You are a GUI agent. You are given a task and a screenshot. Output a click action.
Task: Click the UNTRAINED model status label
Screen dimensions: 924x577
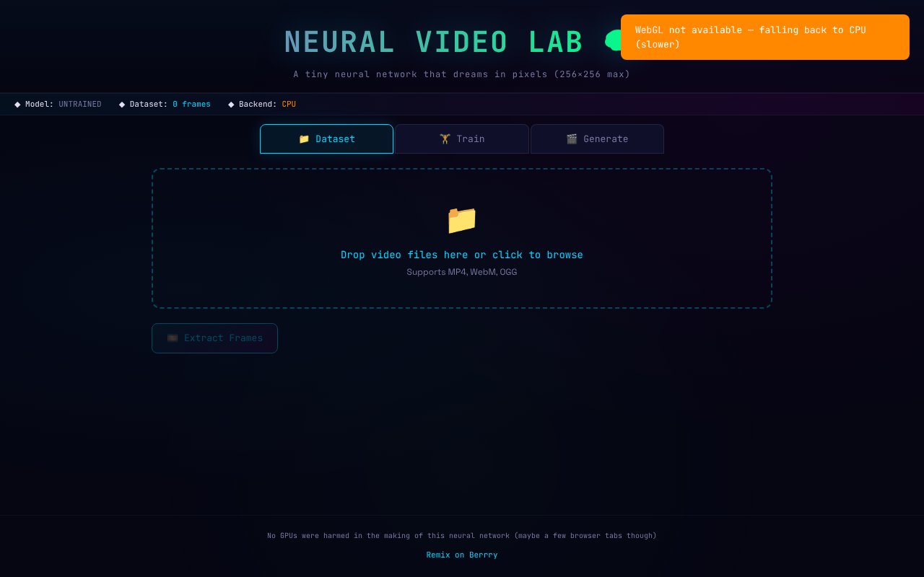79,104
